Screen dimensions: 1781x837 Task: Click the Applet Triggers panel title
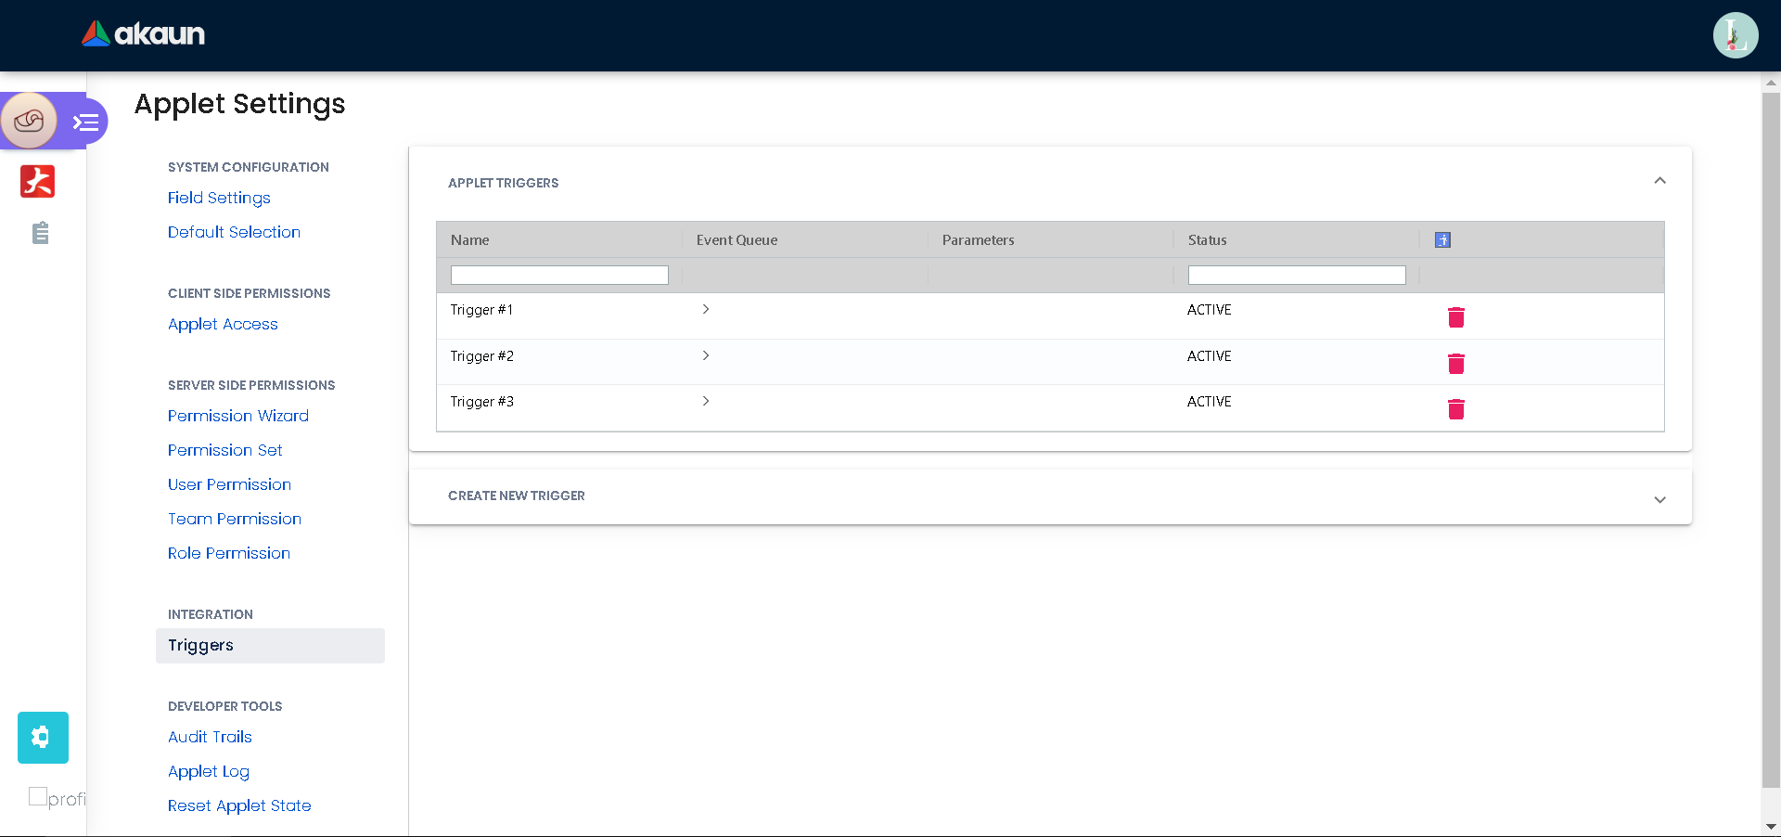503,183
